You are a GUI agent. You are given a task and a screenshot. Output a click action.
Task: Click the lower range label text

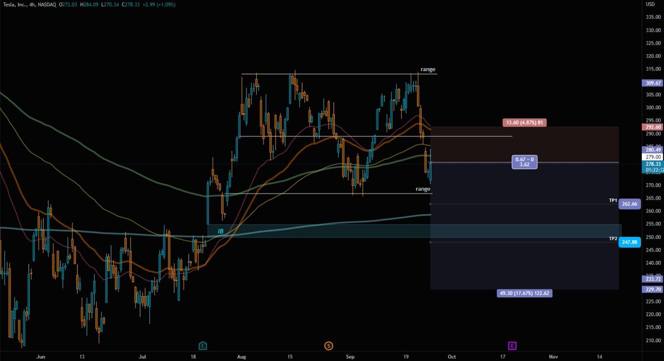coord(423,189)
